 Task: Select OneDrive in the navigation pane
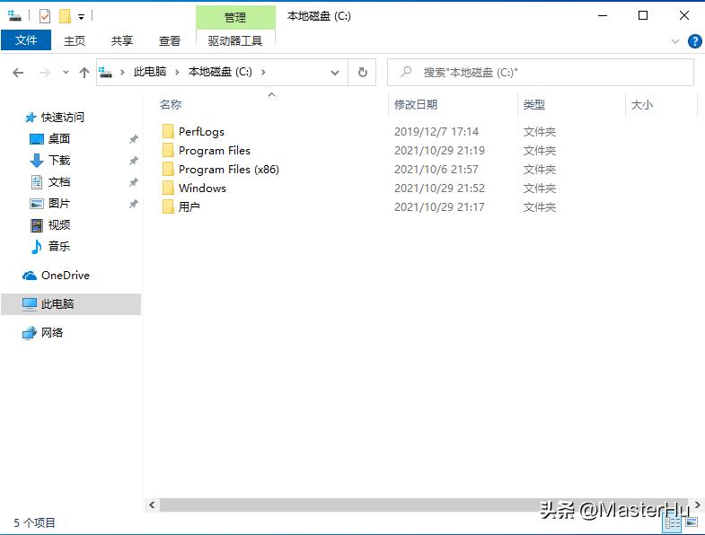coord(66,276)
